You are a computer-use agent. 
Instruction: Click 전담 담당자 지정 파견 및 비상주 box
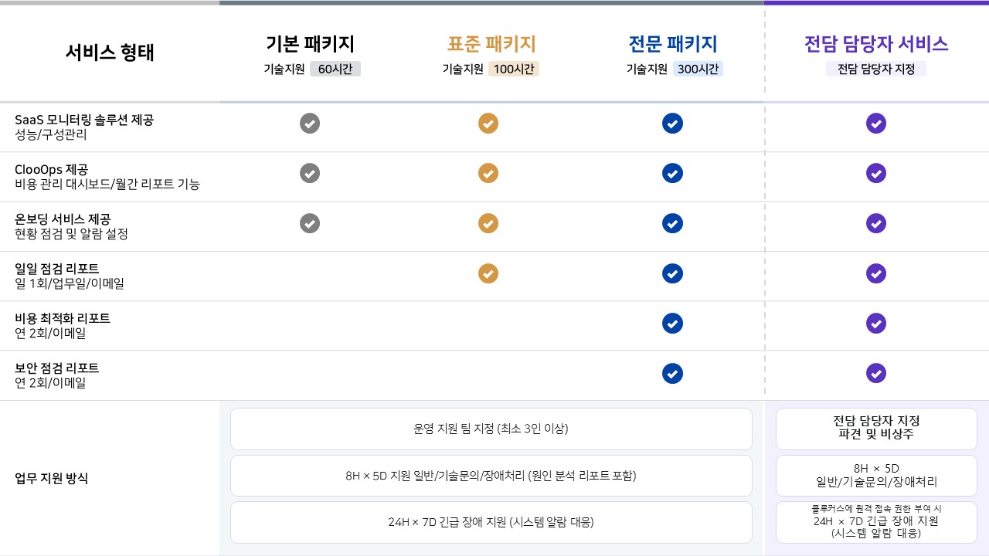coord(876,429)
